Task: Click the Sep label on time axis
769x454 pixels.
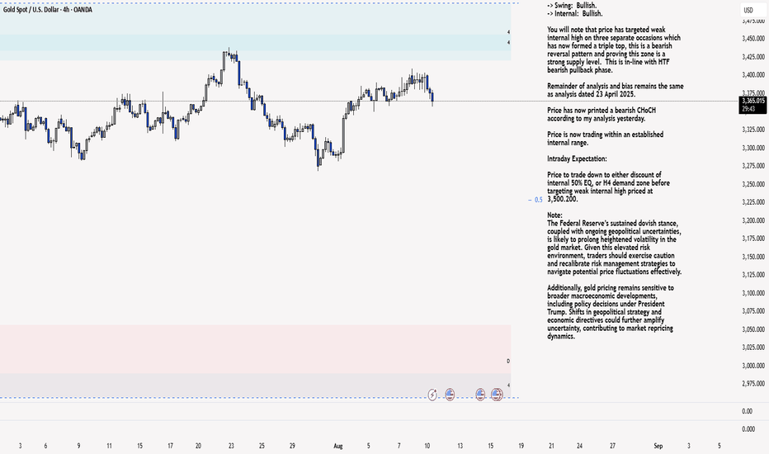Action: click(x=658, y=446)
